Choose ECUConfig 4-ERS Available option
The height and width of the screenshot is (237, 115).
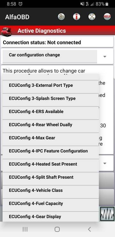click(x=51, y=113)
